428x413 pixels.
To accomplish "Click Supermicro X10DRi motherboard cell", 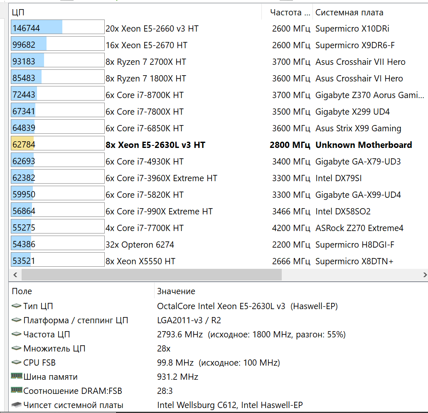I will (x=352, y=29).
